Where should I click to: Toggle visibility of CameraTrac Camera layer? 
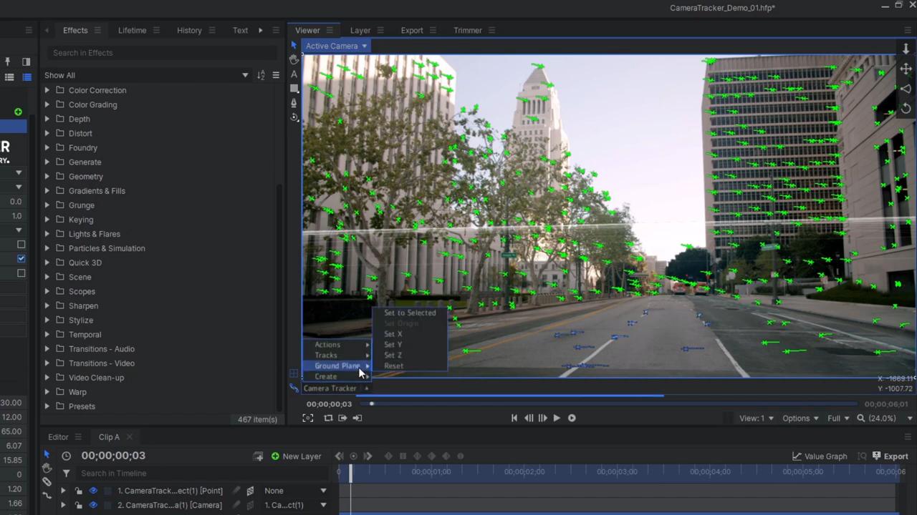[92, 505]
